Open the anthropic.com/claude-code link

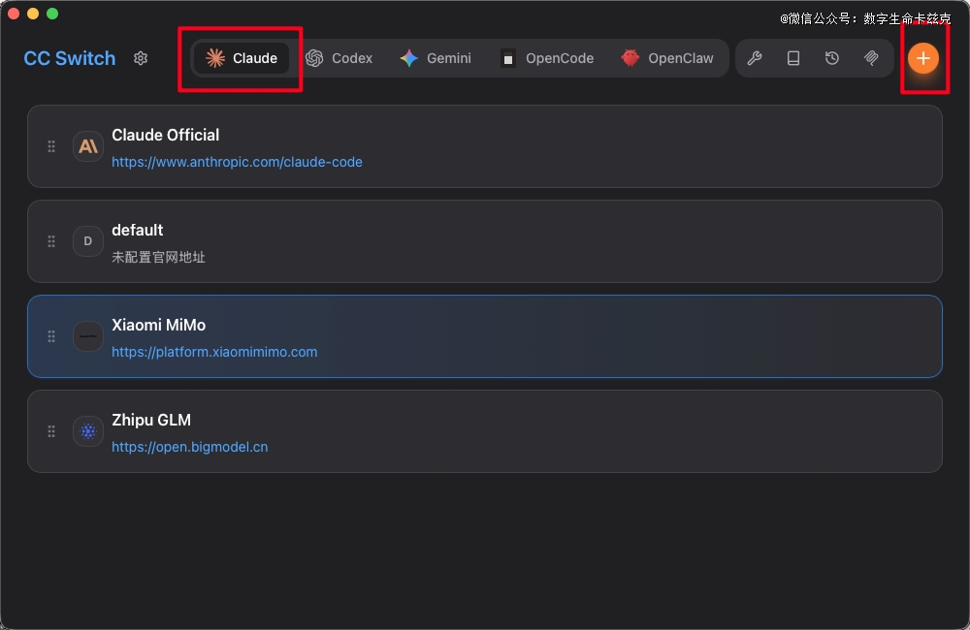coord(237,162)
